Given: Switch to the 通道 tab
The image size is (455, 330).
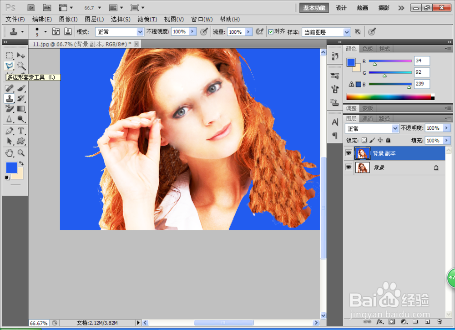Looking at the screenshot, I should pos(368,118).
